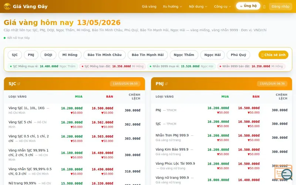Click the MUA column header in SJC table
Viewport: 296px width, 185px height.
[x=79, y=97]
